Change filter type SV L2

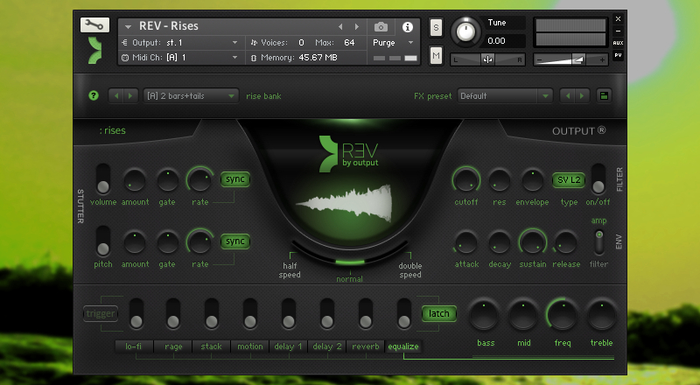pyautogui.click(x=569, y=180)
